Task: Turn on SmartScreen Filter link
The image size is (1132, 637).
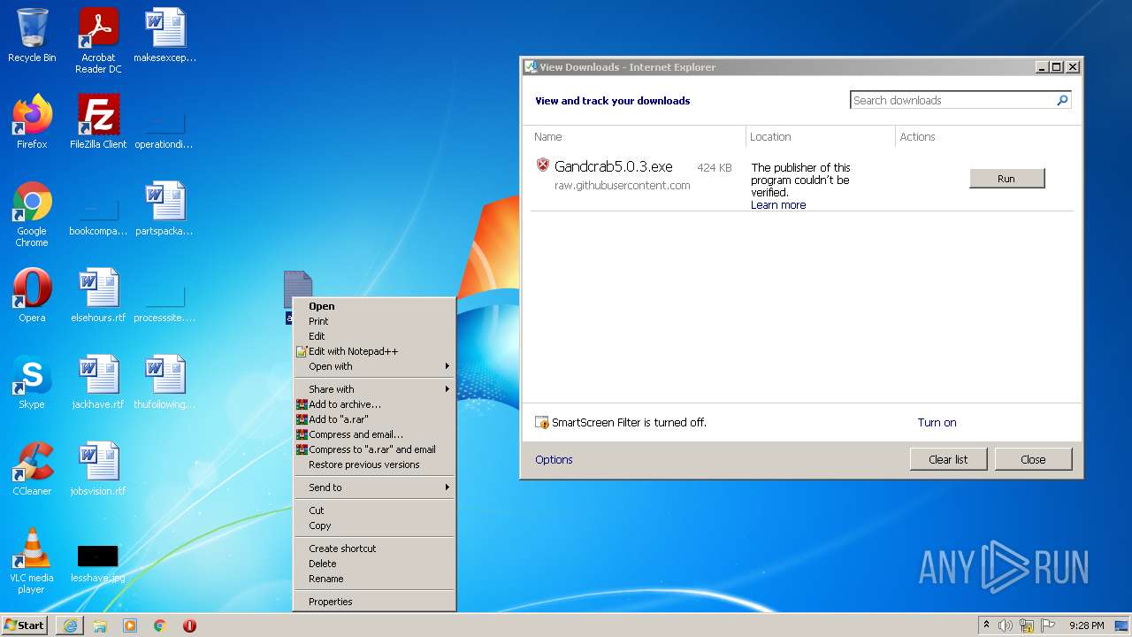Action: [937, 423]
